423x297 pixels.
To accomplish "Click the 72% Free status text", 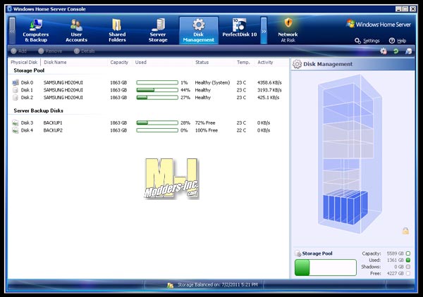I will [x=205, y=122].
